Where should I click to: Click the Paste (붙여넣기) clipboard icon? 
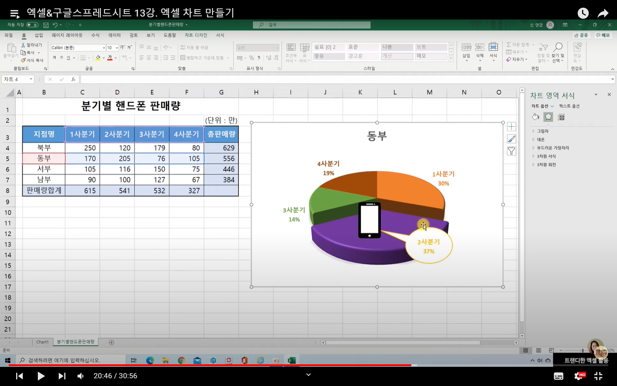click(11, 48)
